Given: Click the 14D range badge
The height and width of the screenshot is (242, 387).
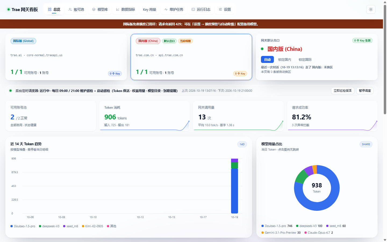Looking at the screenshot, I should 242,144.
